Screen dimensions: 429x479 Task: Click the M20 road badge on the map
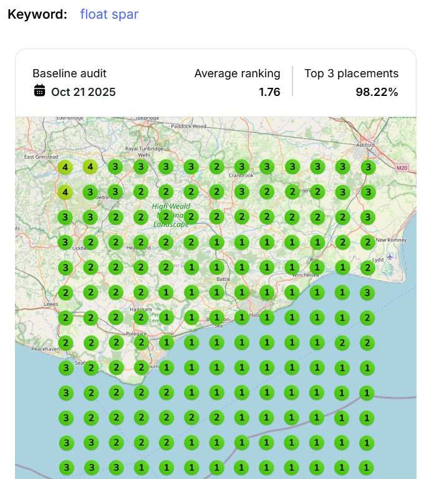(x=402, y=168)
